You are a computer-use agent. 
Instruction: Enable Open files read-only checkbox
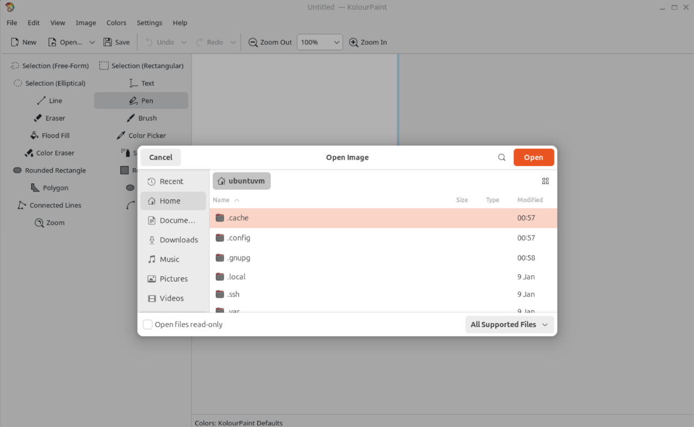pos(148,325)
